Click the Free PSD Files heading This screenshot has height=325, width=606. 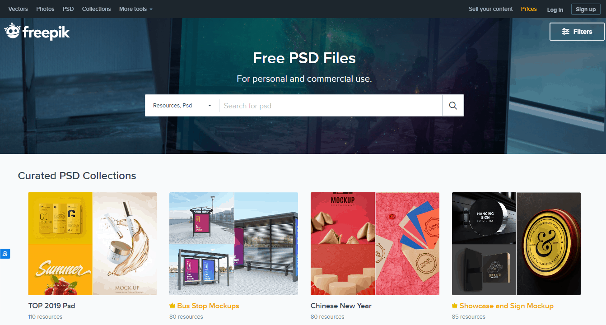tap(304, 58)
